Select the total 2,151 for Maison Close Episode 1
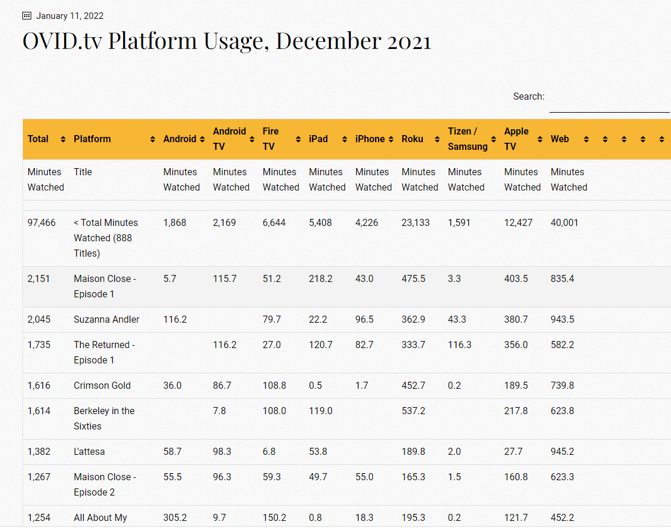671x528 pixels. tap(38, 279)
